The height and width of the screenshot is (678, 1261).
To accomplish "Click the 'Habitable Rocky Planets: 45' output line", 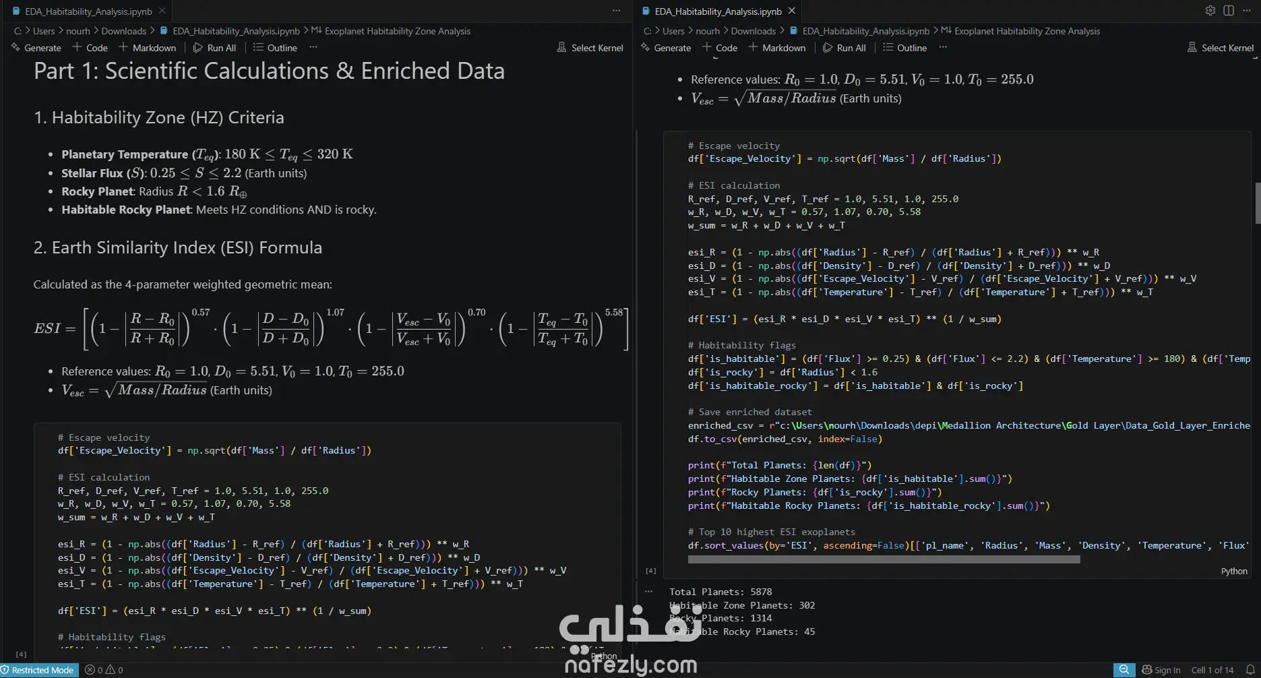I will 742,631.
